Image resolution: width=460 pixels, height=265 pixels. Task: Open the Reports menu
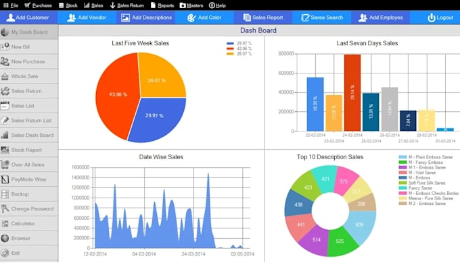tap(162, 5)
